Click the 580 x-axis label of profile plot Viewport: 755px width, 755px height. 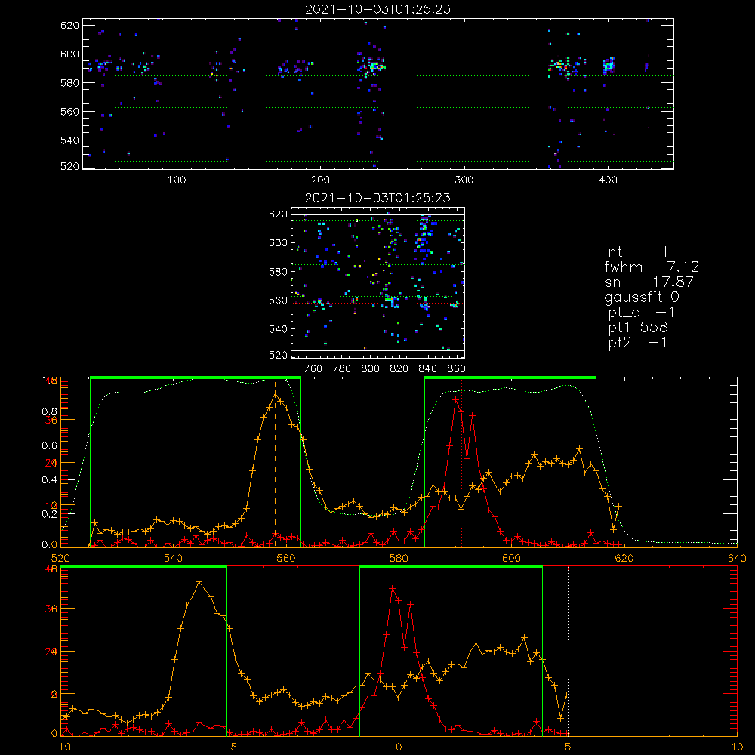point(399,558)
